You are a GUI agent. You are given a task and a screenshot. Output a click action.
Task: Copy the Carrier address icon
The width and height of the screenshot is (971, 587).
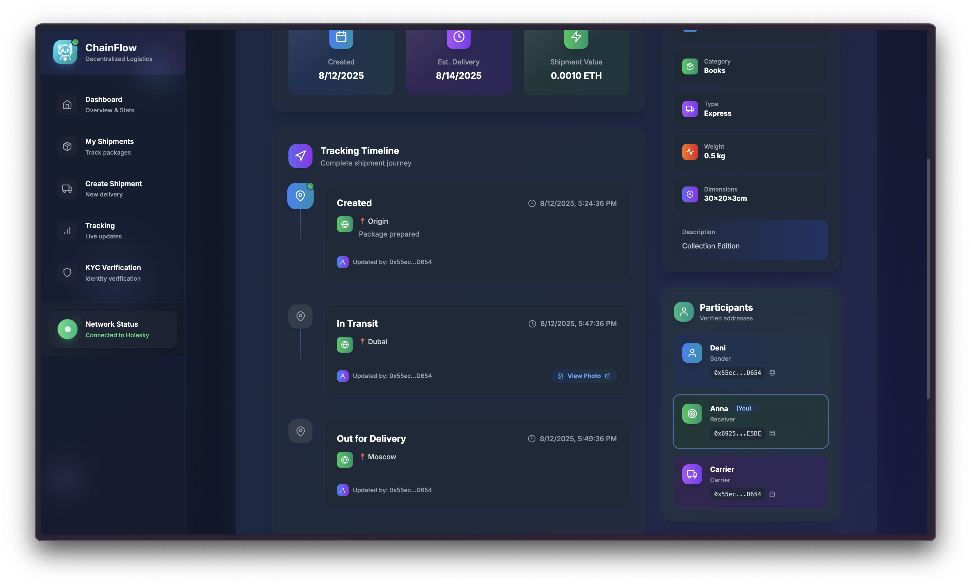click(772, 494)
